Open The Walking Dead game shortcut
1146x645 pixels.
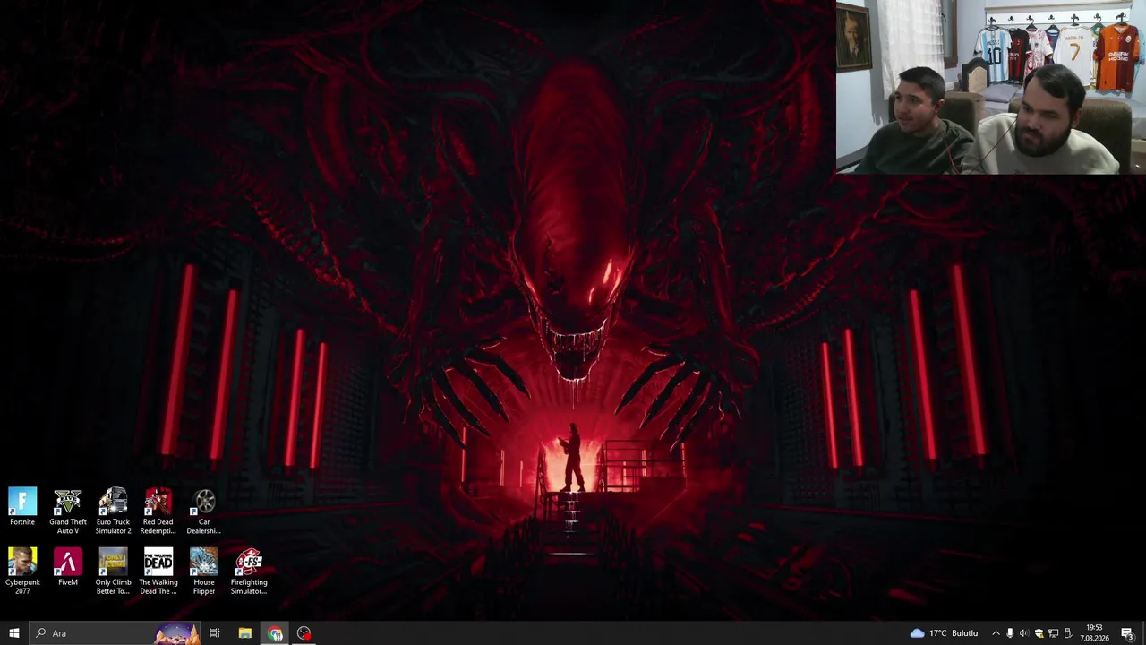click(x=158, y=572)
